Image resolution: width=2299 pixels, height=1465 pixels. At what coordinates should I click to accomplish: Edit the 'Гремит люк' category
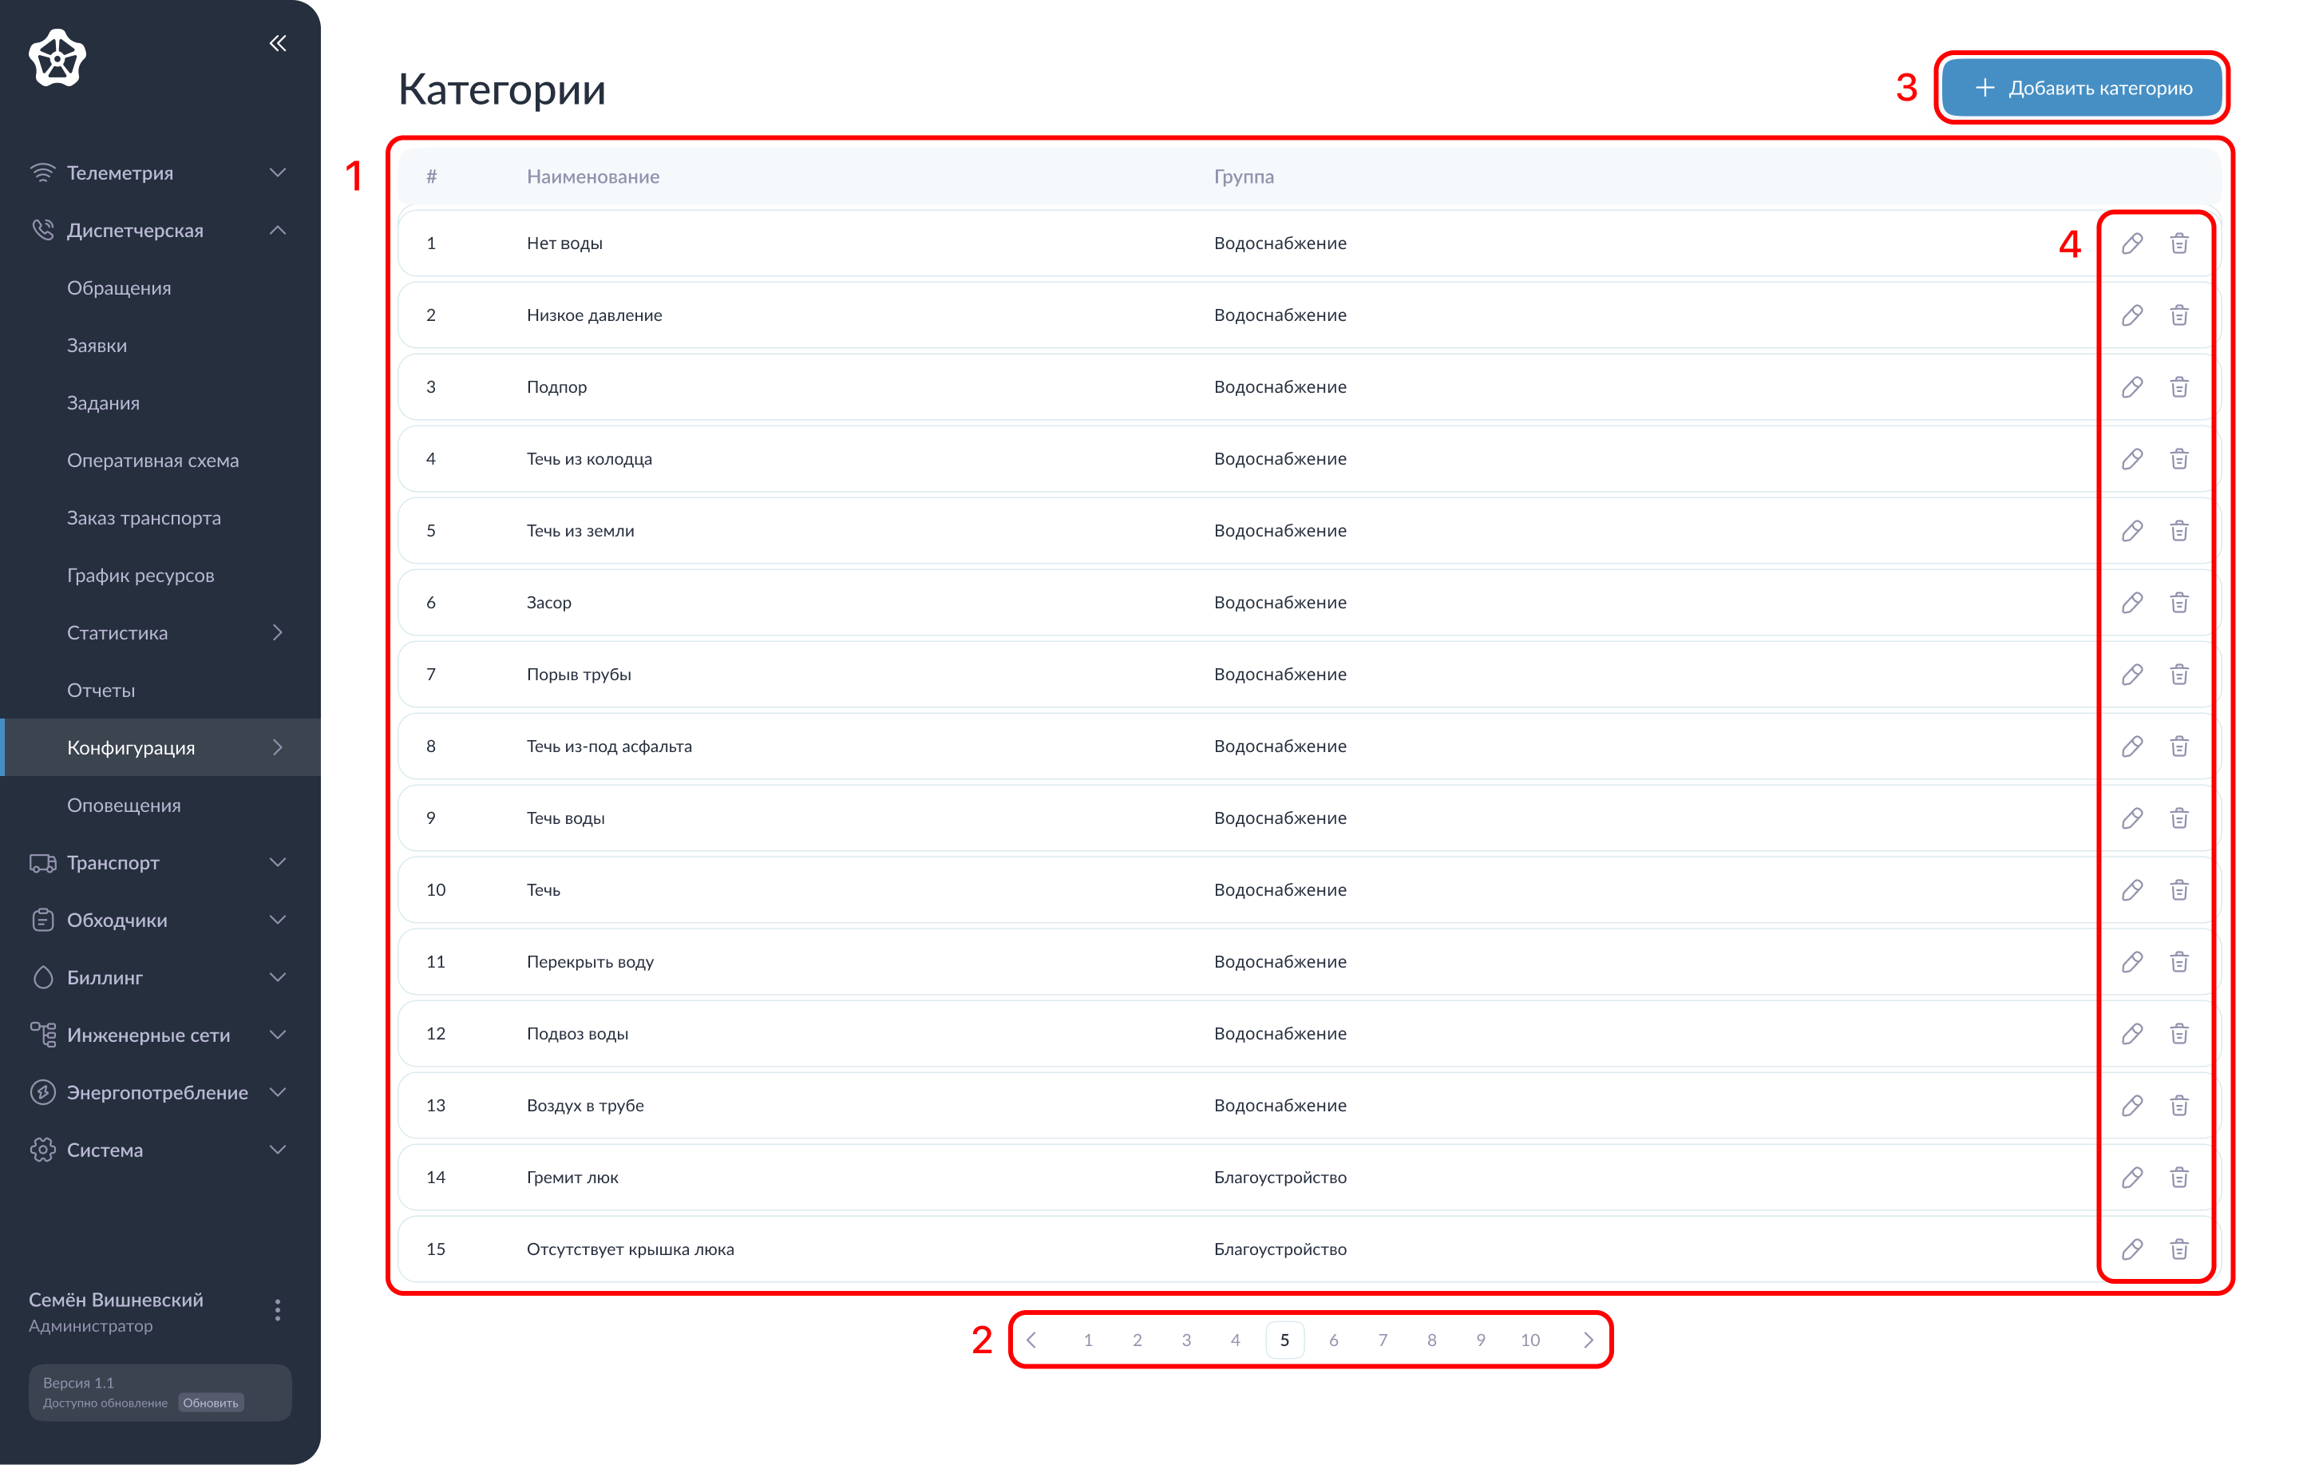pyautogui.click(x=2131, y=1178)
